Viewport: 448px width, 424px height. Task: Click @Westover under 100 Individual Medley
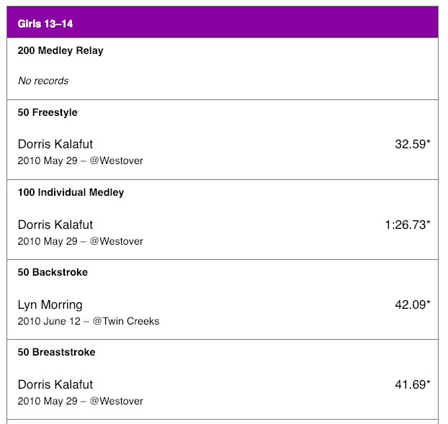116,241
